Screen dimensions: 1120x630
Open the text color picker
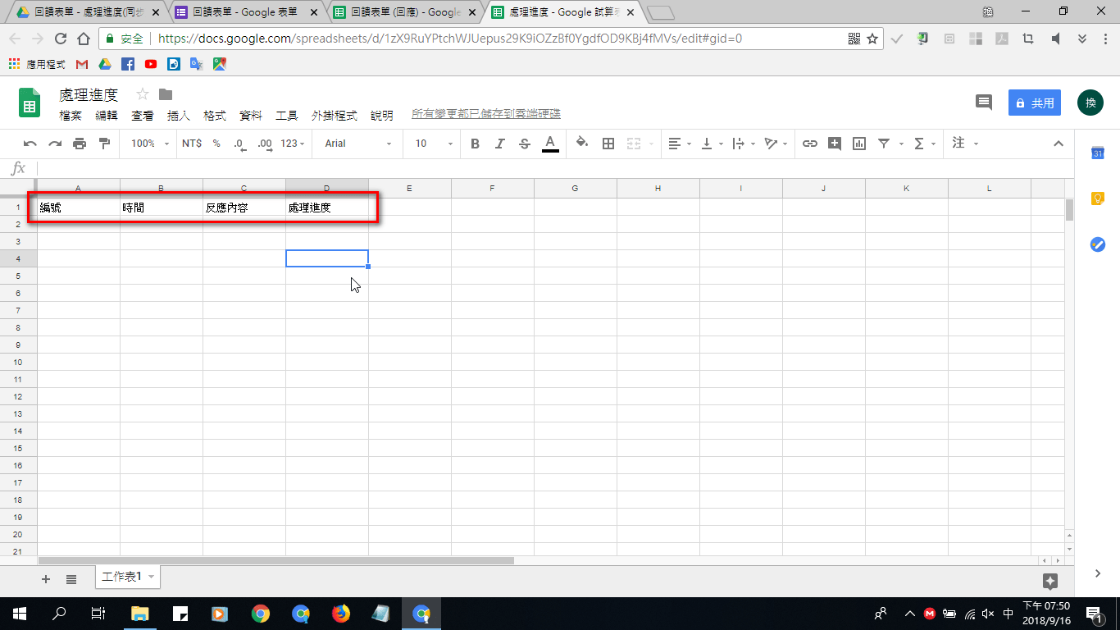tap(550, 144)
